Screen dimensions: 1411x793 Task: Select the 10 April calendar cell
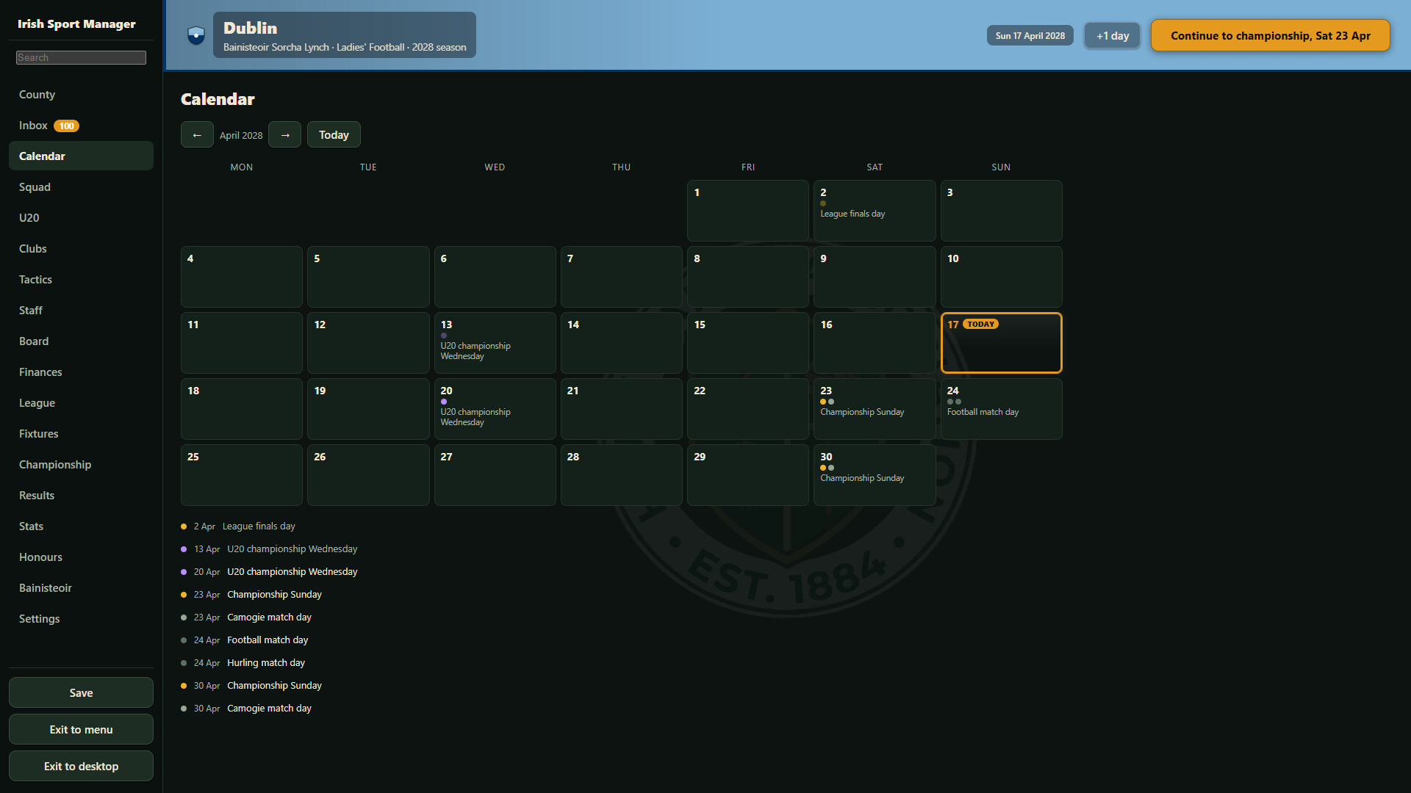click(1001, 277)
